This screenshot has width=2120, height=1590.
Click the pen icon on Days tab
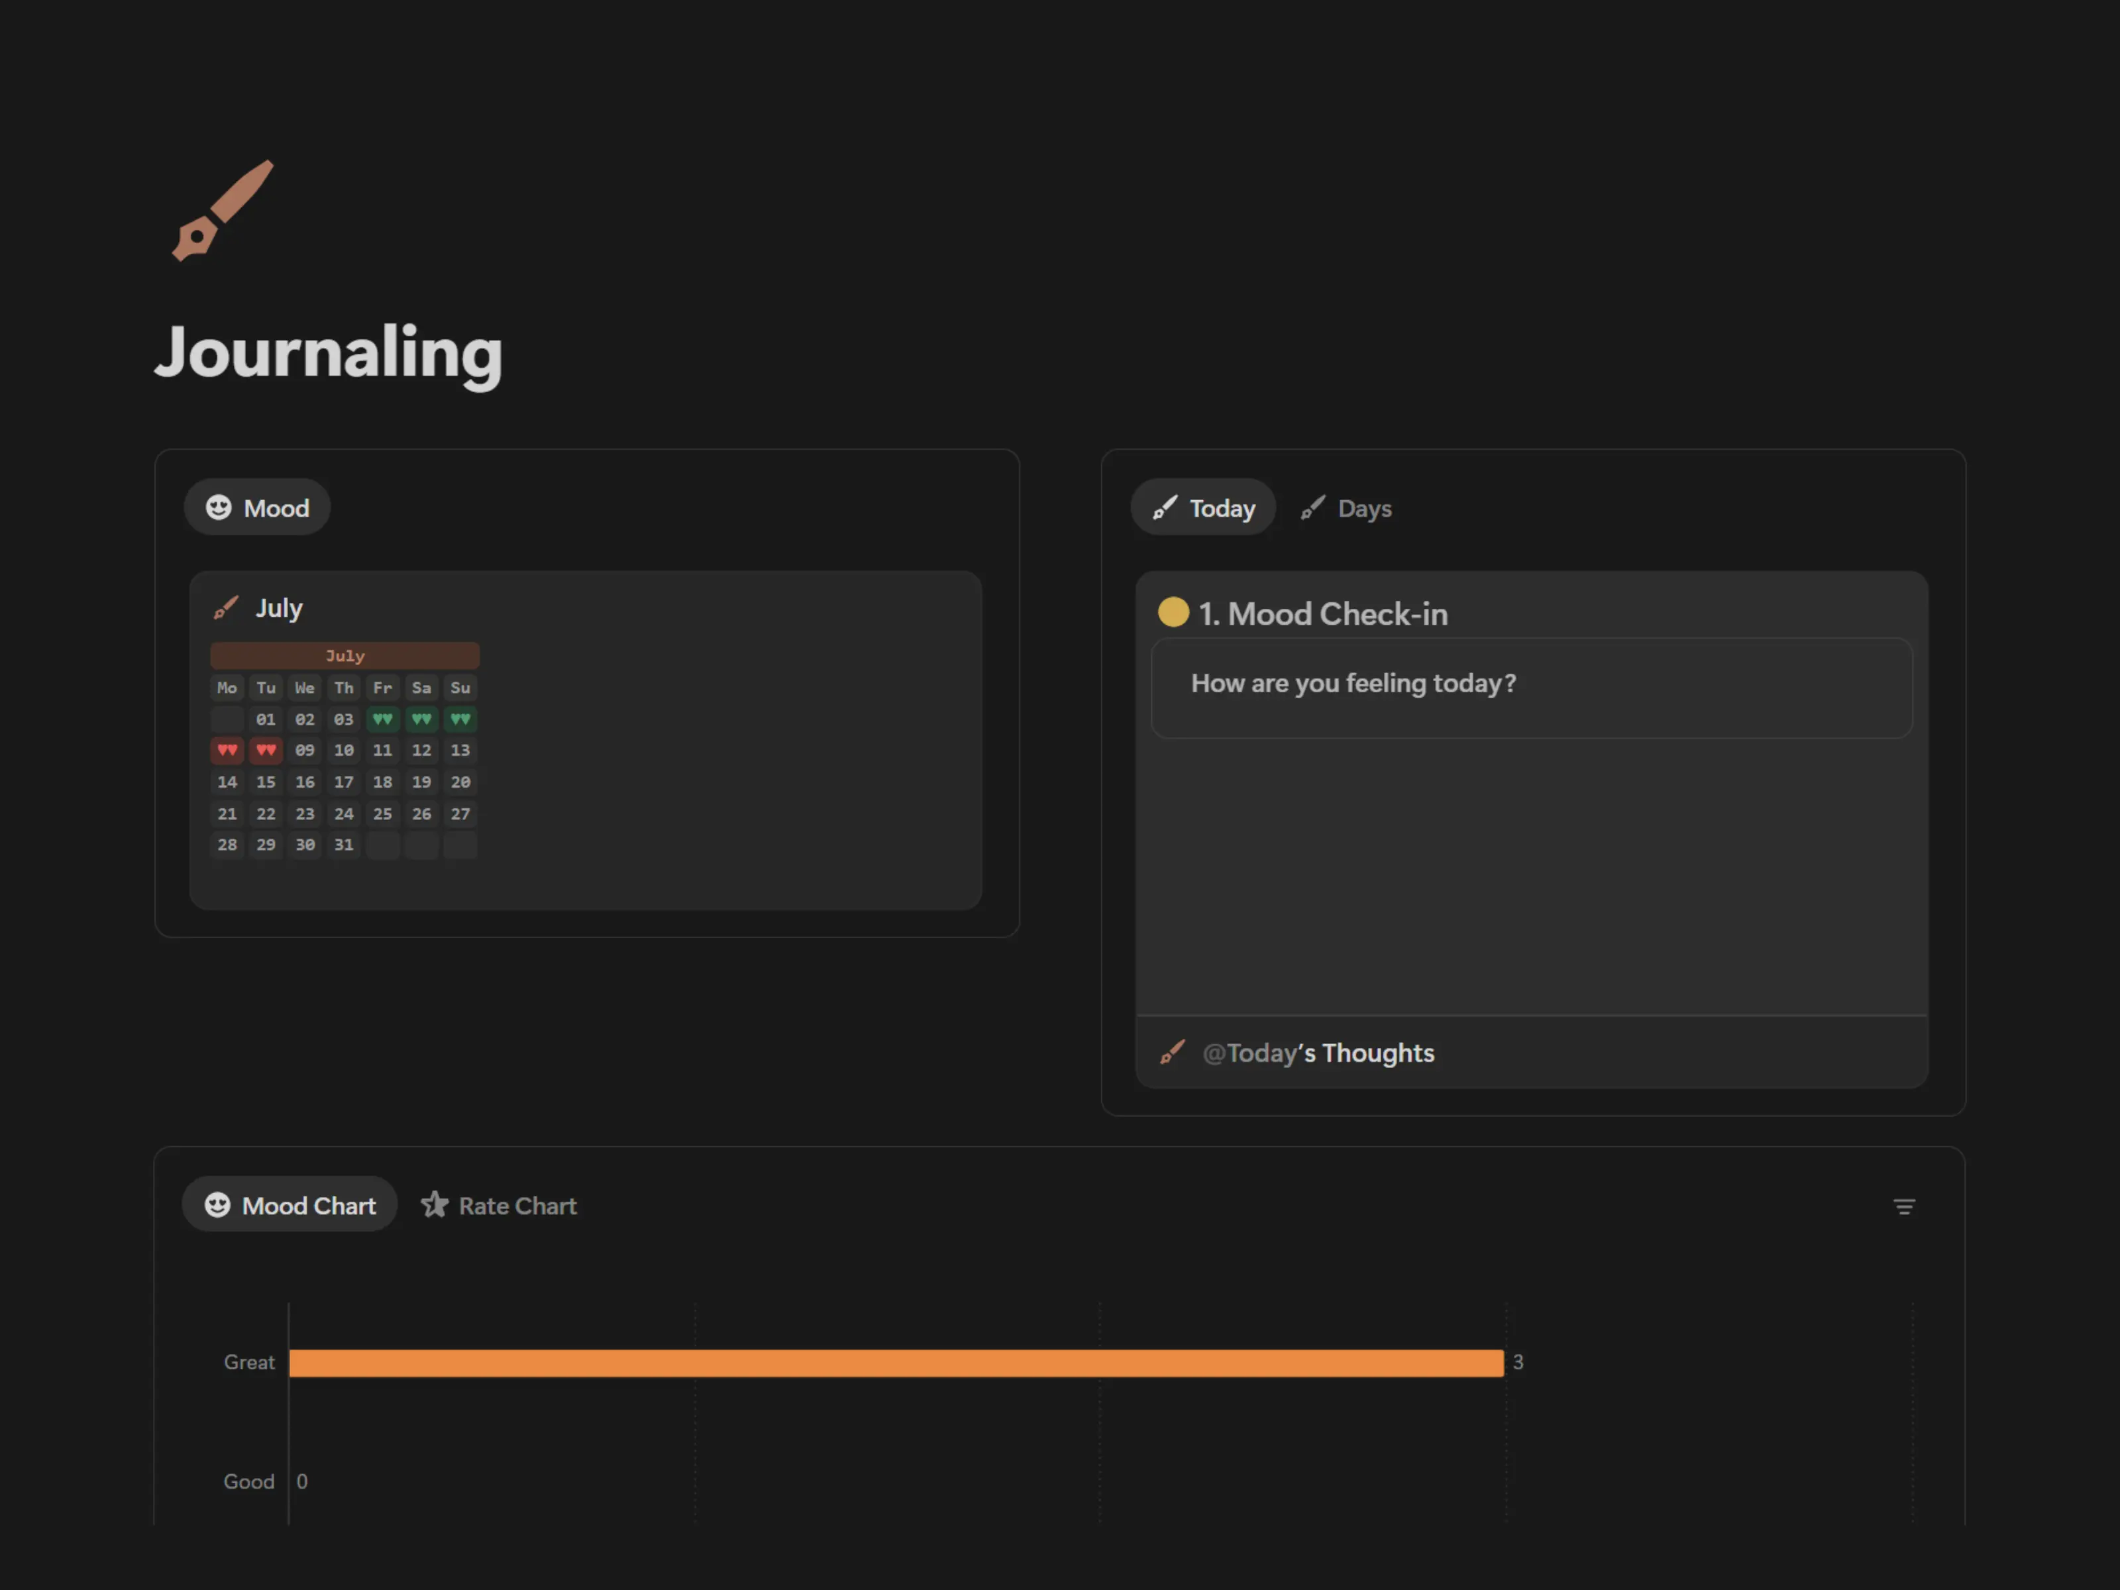[x=1312, y=508]
